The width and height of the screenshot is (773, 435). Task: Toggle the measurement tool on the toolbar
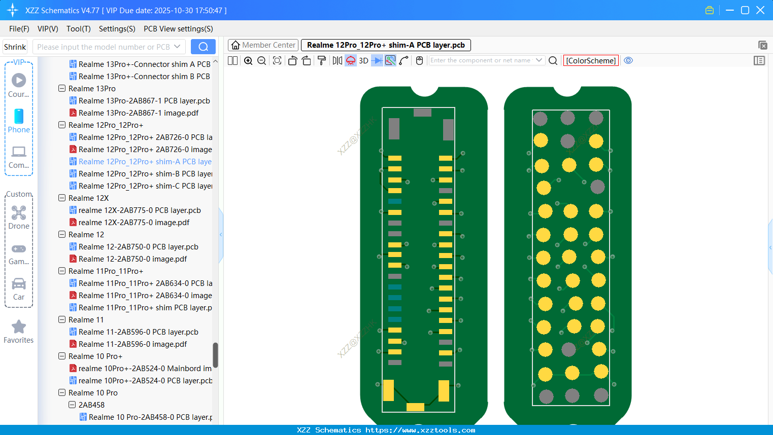(404, 60)
